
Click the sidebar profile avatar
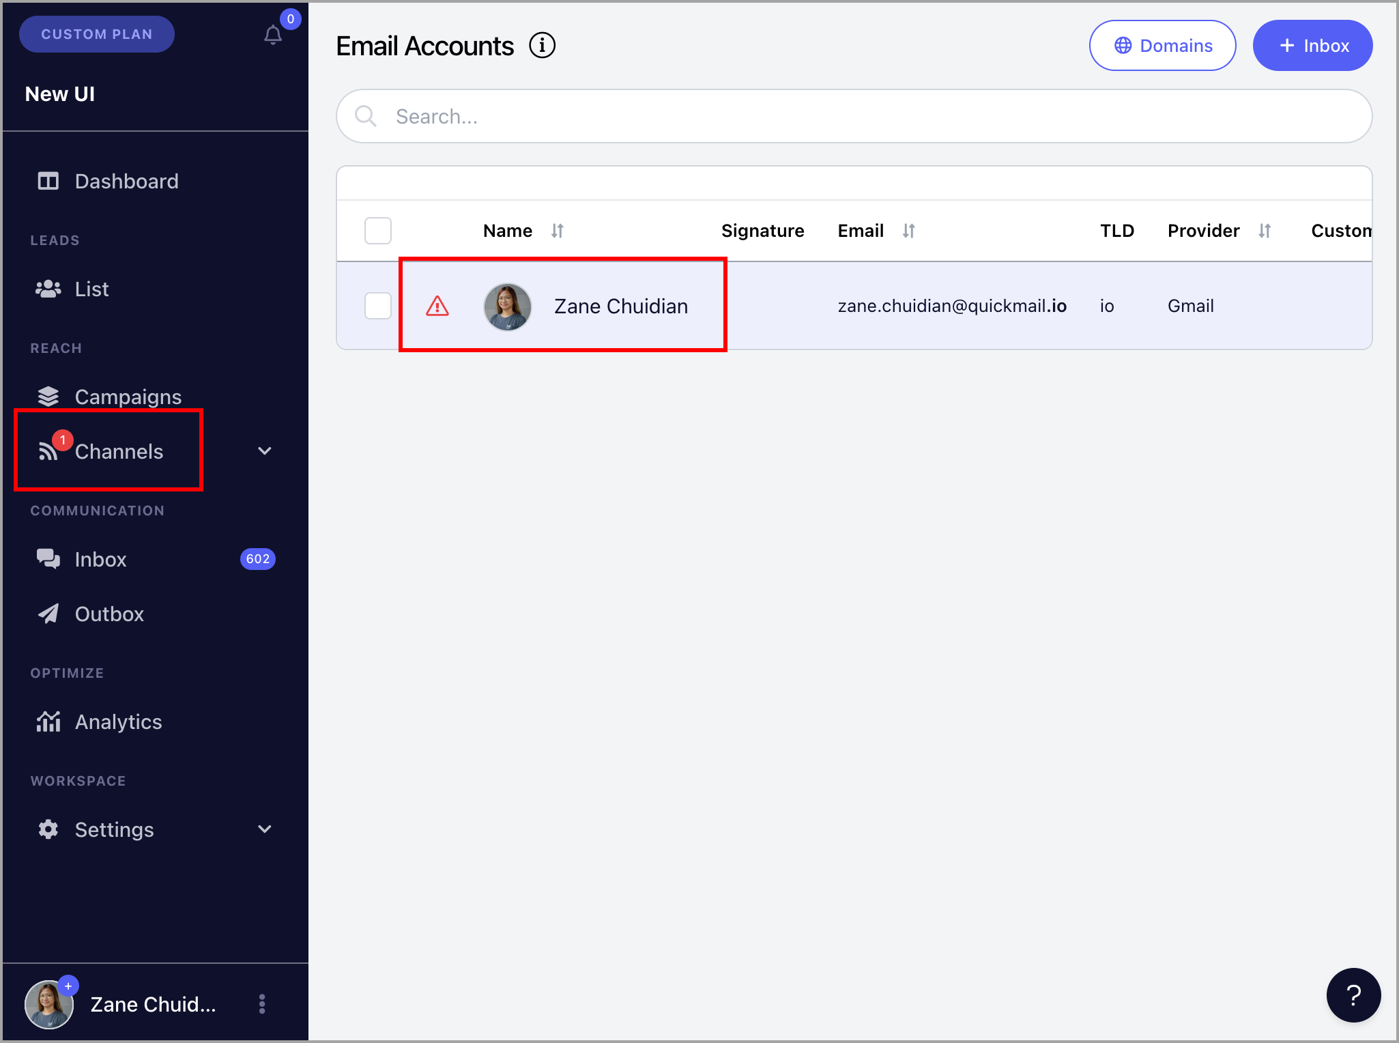49,1004
